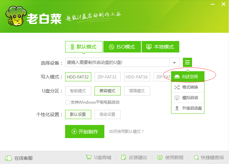Click the monitor icon next to 模拟启动
Image resolution: width=229 pixels, height=164 pixels.
point(177,98)
